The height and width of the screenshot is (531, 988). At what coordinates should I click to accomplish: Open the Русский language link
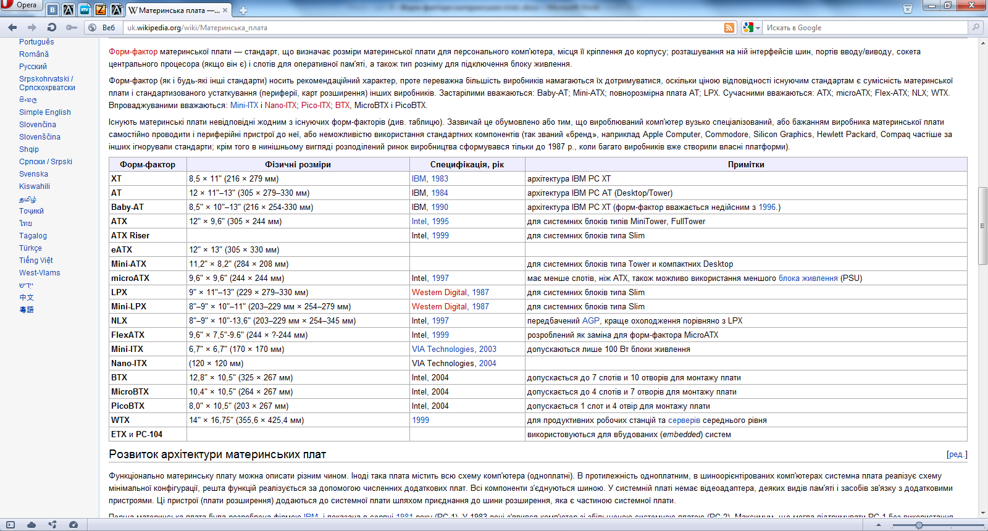[33, 67]
